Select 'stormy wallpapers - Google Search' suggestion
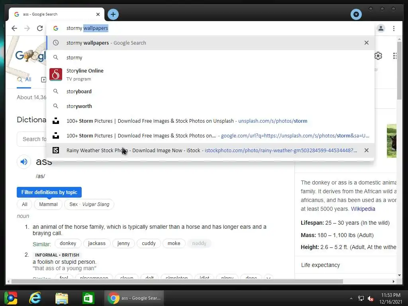 click(210, 43)
